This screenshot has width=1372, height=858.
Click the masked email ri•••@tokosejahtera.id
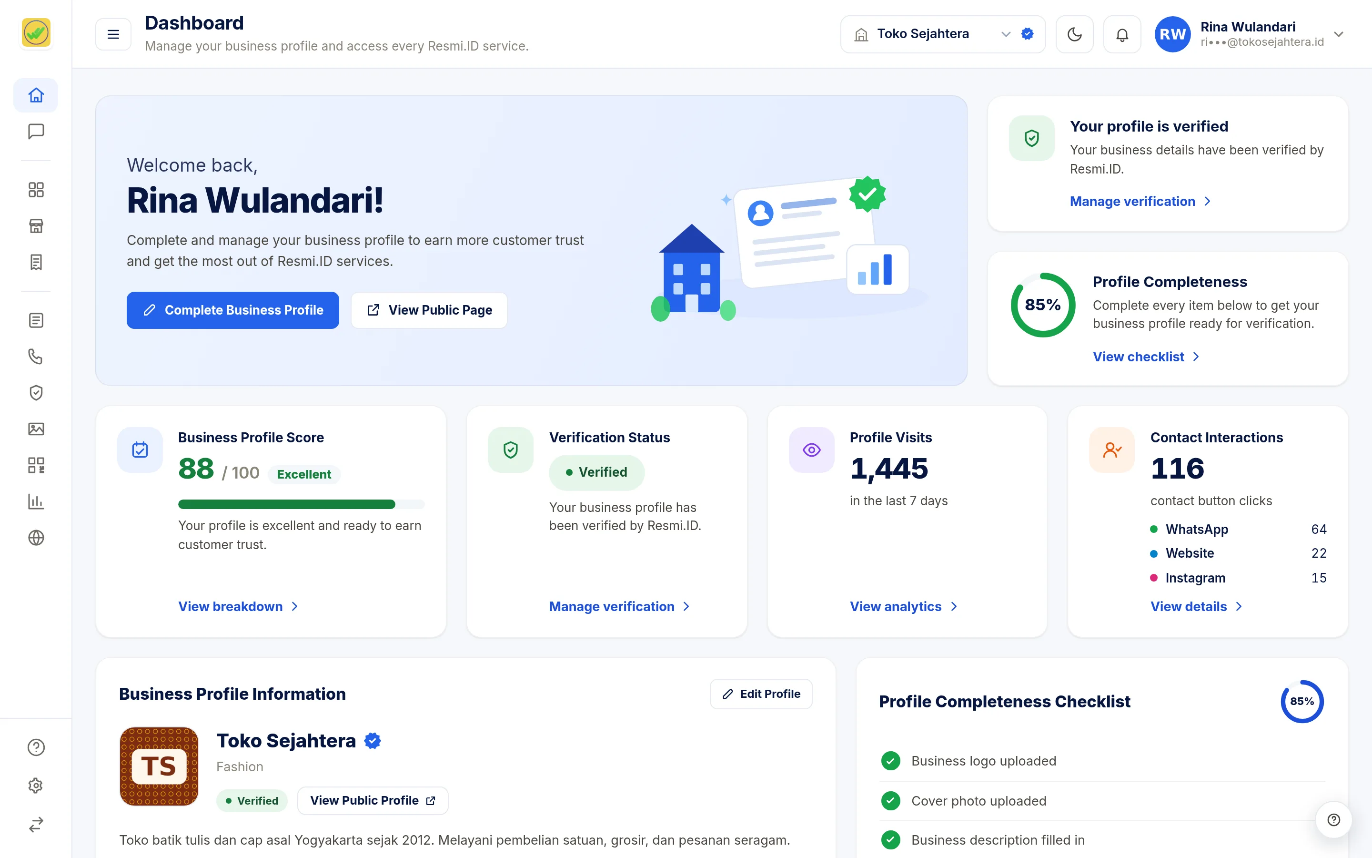pos(1262,42)
